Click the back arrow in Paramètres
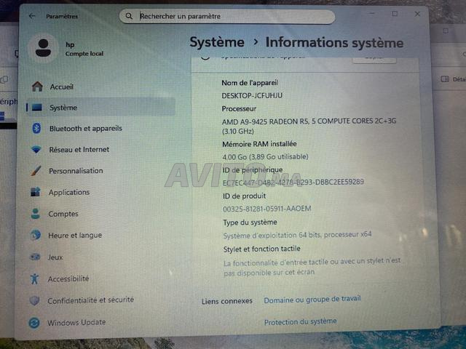This screenshot has width=466, height=349. tap(32, 16)
